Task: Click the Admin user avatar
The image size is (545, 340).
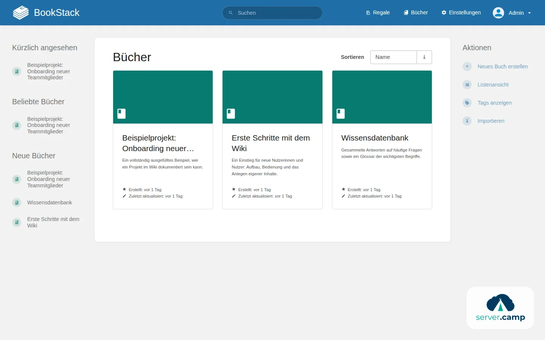Action: coord(498,13)
